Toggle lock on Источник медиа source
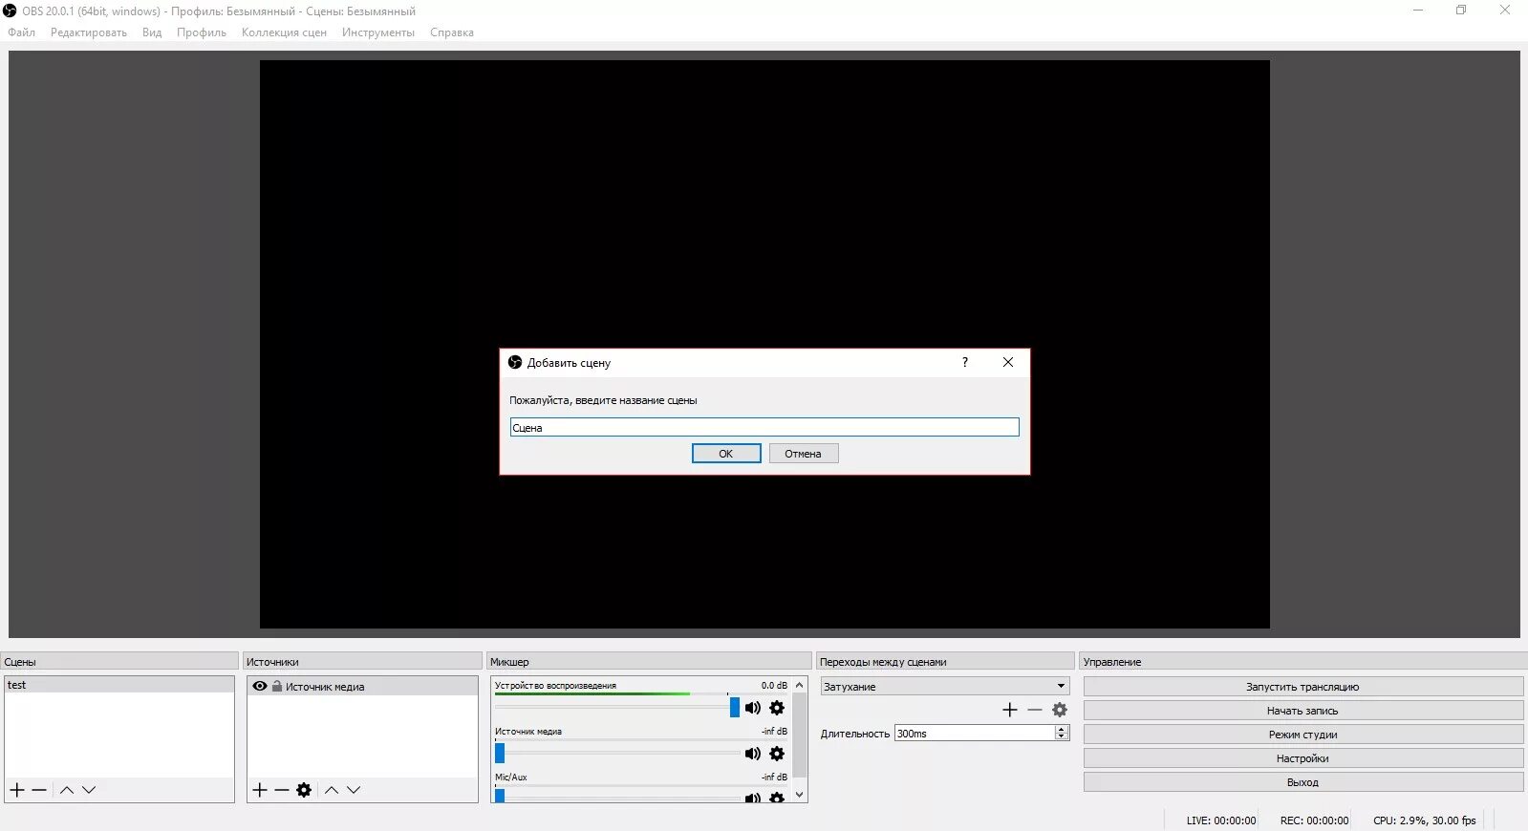This screenshot has width=1528, height=831. click(276, 686)
